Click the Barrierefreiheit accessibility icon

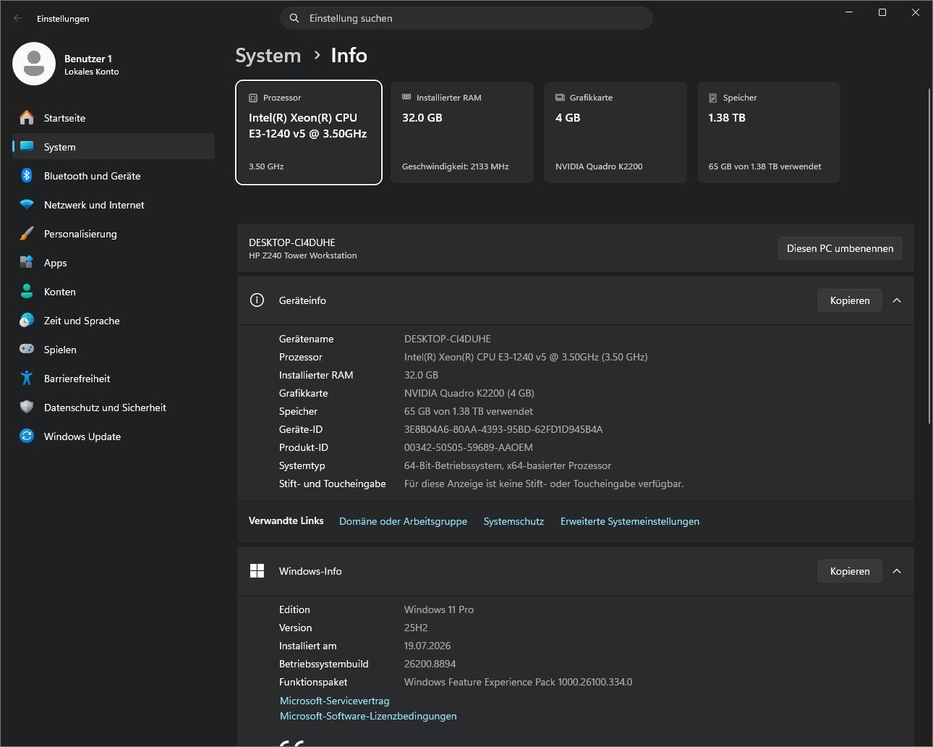tap(27, 378)
